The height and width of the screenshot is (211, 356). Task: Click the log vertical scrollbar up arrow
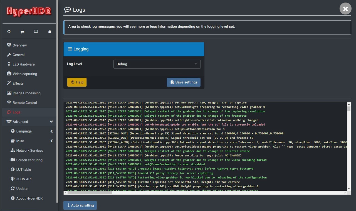(x=349, y=104)
